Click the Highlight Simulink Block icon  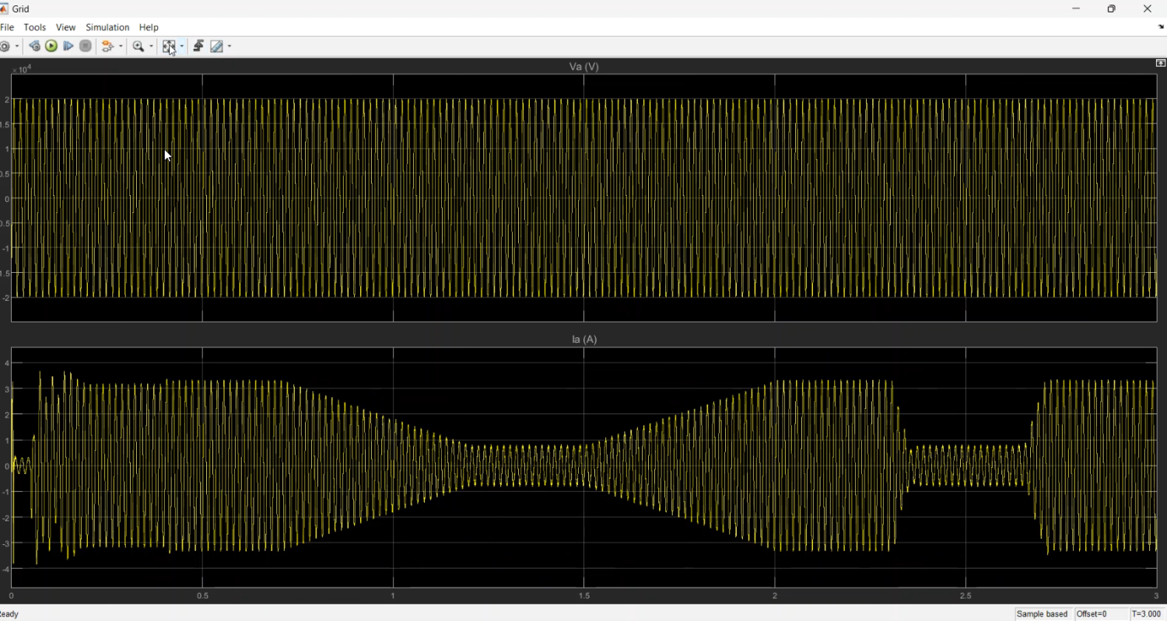click(x=108, y=47)
